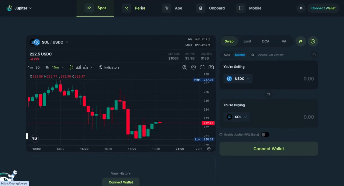Expand the chart interval dropdown arrow
Screen dimensions: 344x186
[63, 67]
